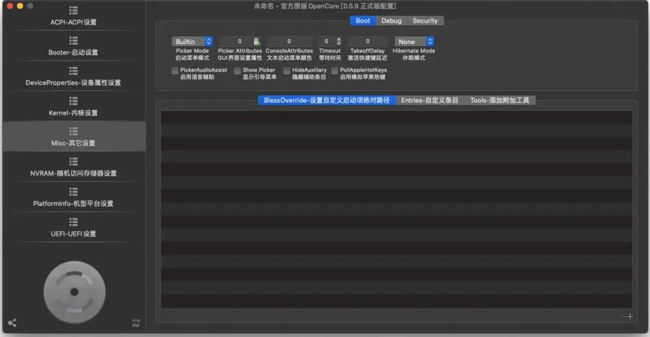Click the Kernel label in sidebar
The height and width of the screenshot is (337, 650).
(x=73, y=113)
